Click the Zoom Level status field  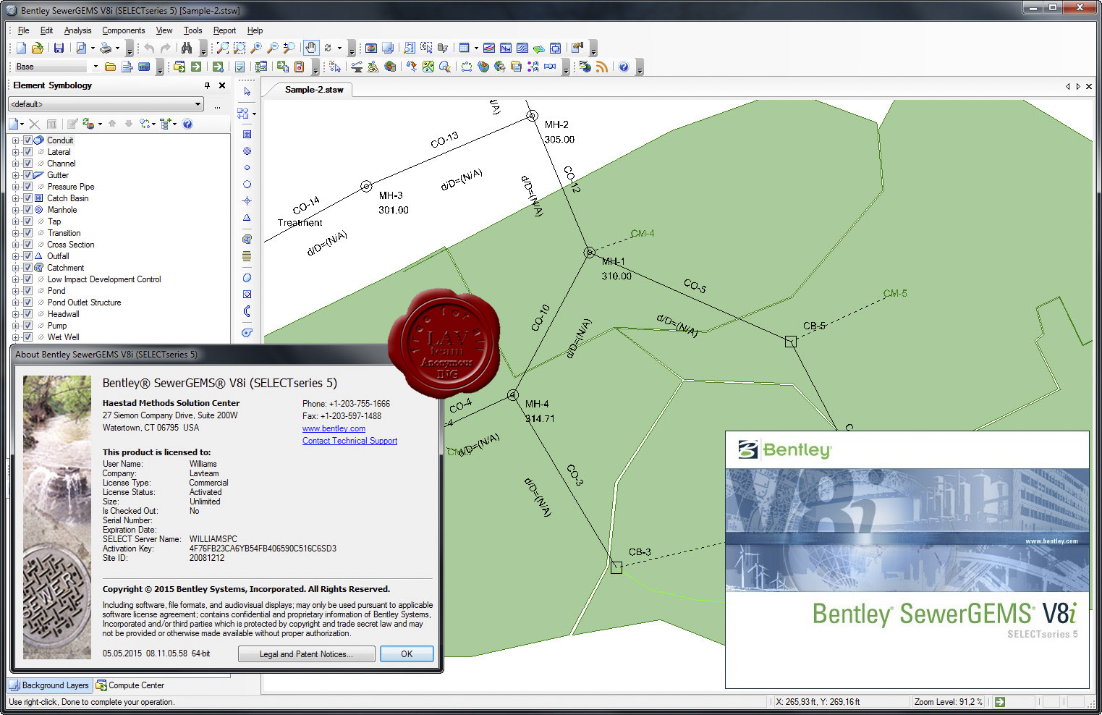click(x=949, y=702)
